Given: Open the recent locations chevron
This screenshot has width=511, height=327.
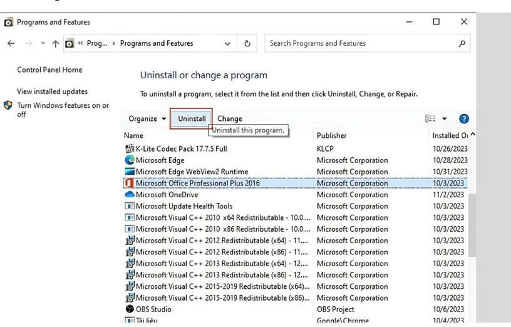Looking at the screenshot, I should pos(43,43).
